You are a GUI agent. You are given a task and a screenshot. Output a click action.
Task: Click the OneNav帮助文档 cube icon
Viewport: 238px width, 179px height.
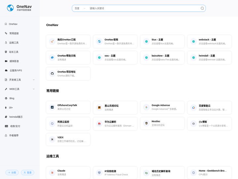pos(52,58)
